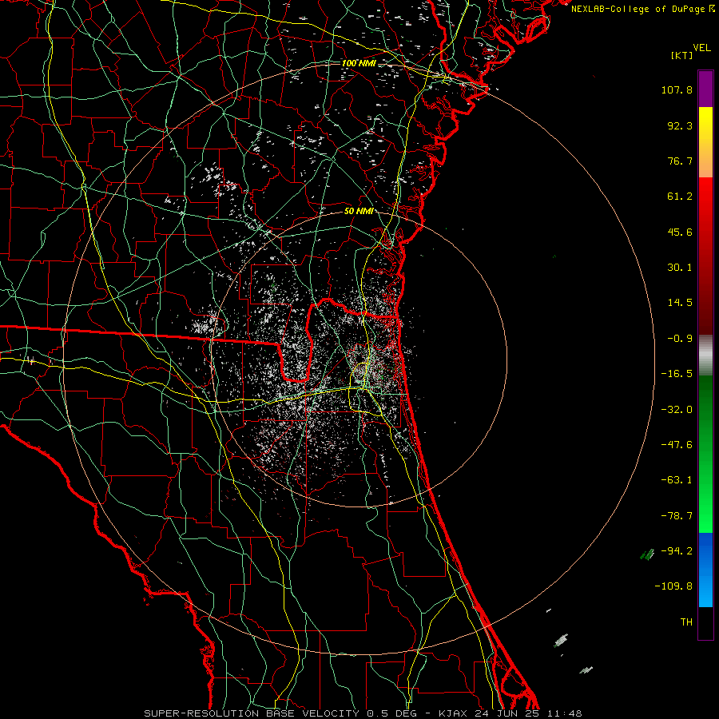Click the [KT] units label

click(681, 56)
